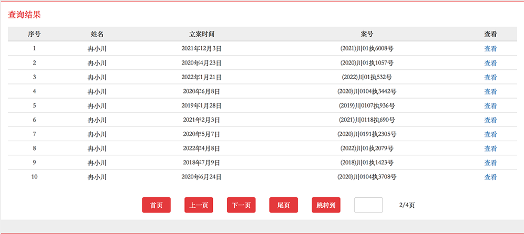The height and width of the screenshot is (234, 524).
Task: Open 查看 link for case (2020)川01执1057号
Action: coord(490,63)
